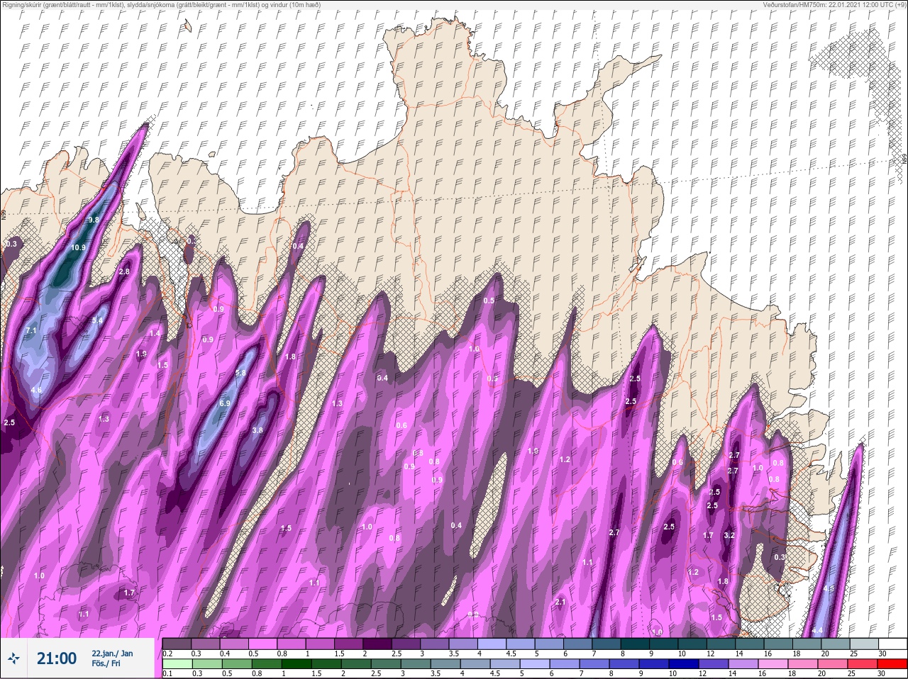Select the pale green rain swatch starting at 0.1

[x=177, y=664]
